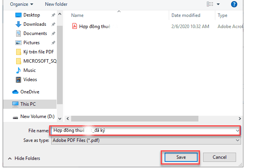Open the Organize menu
The width and height of the screenshot is (253, 168).
pyautogui.click(x=22, y=4)
